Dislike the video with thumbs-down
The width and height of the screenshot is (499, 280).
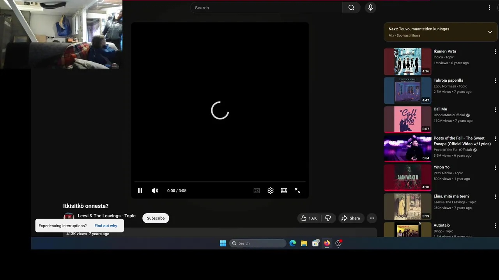point(328,218)
